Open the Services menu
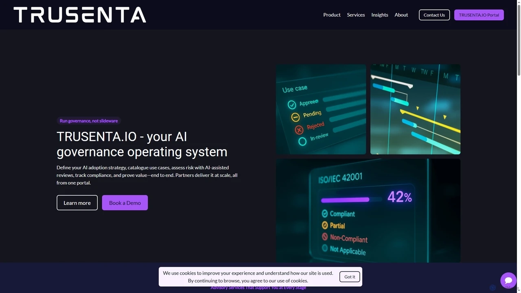The height and width of the screenshot is (293, 521). (x=356, y=15)
